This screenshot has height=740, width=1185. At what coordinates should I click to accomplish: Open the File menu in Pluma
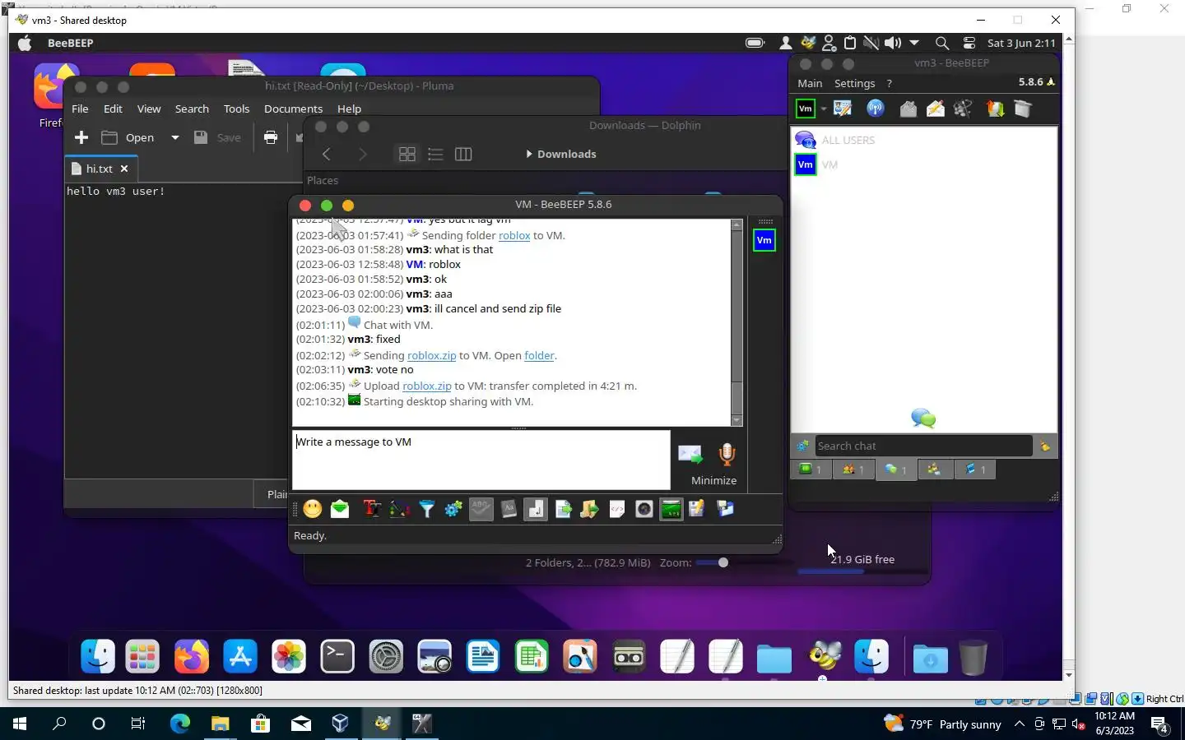point(80,109)
